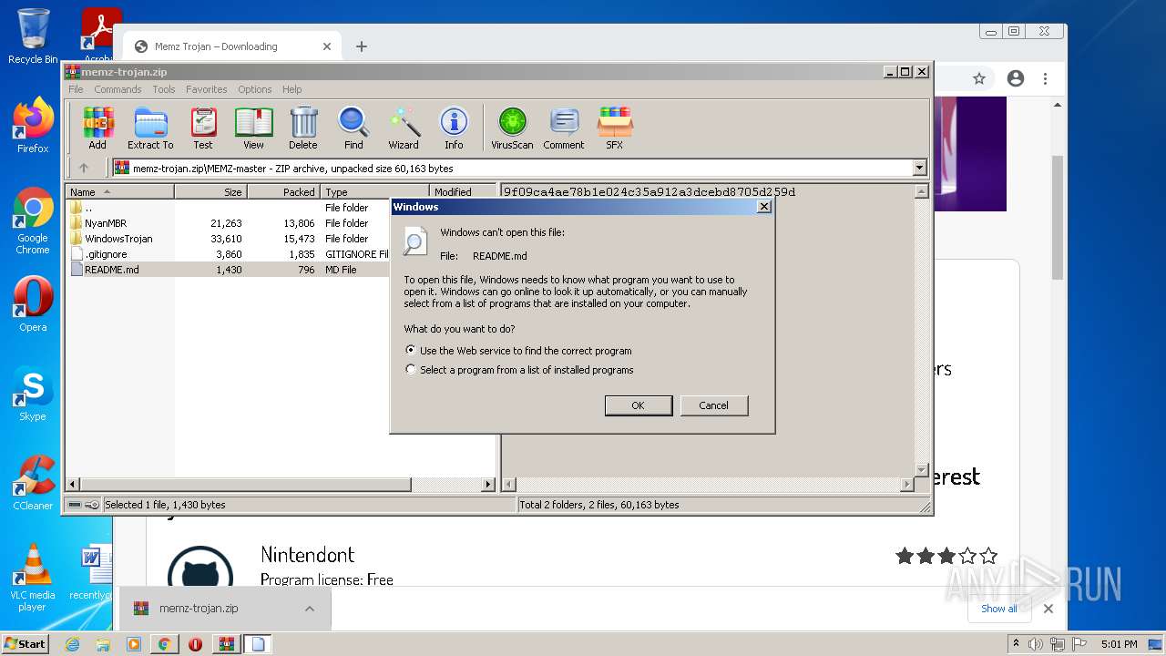Open the File menu
The image size is (1166, 656).
pos(76,89)
